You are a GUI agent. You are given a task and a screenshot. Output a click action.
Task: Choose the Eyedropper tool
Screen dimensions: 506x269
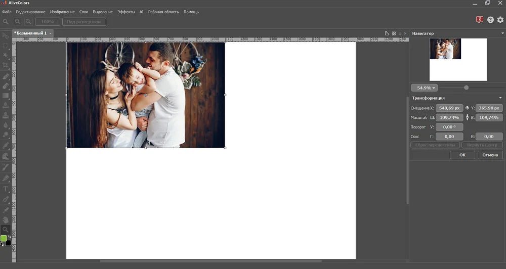coord(6,209)
